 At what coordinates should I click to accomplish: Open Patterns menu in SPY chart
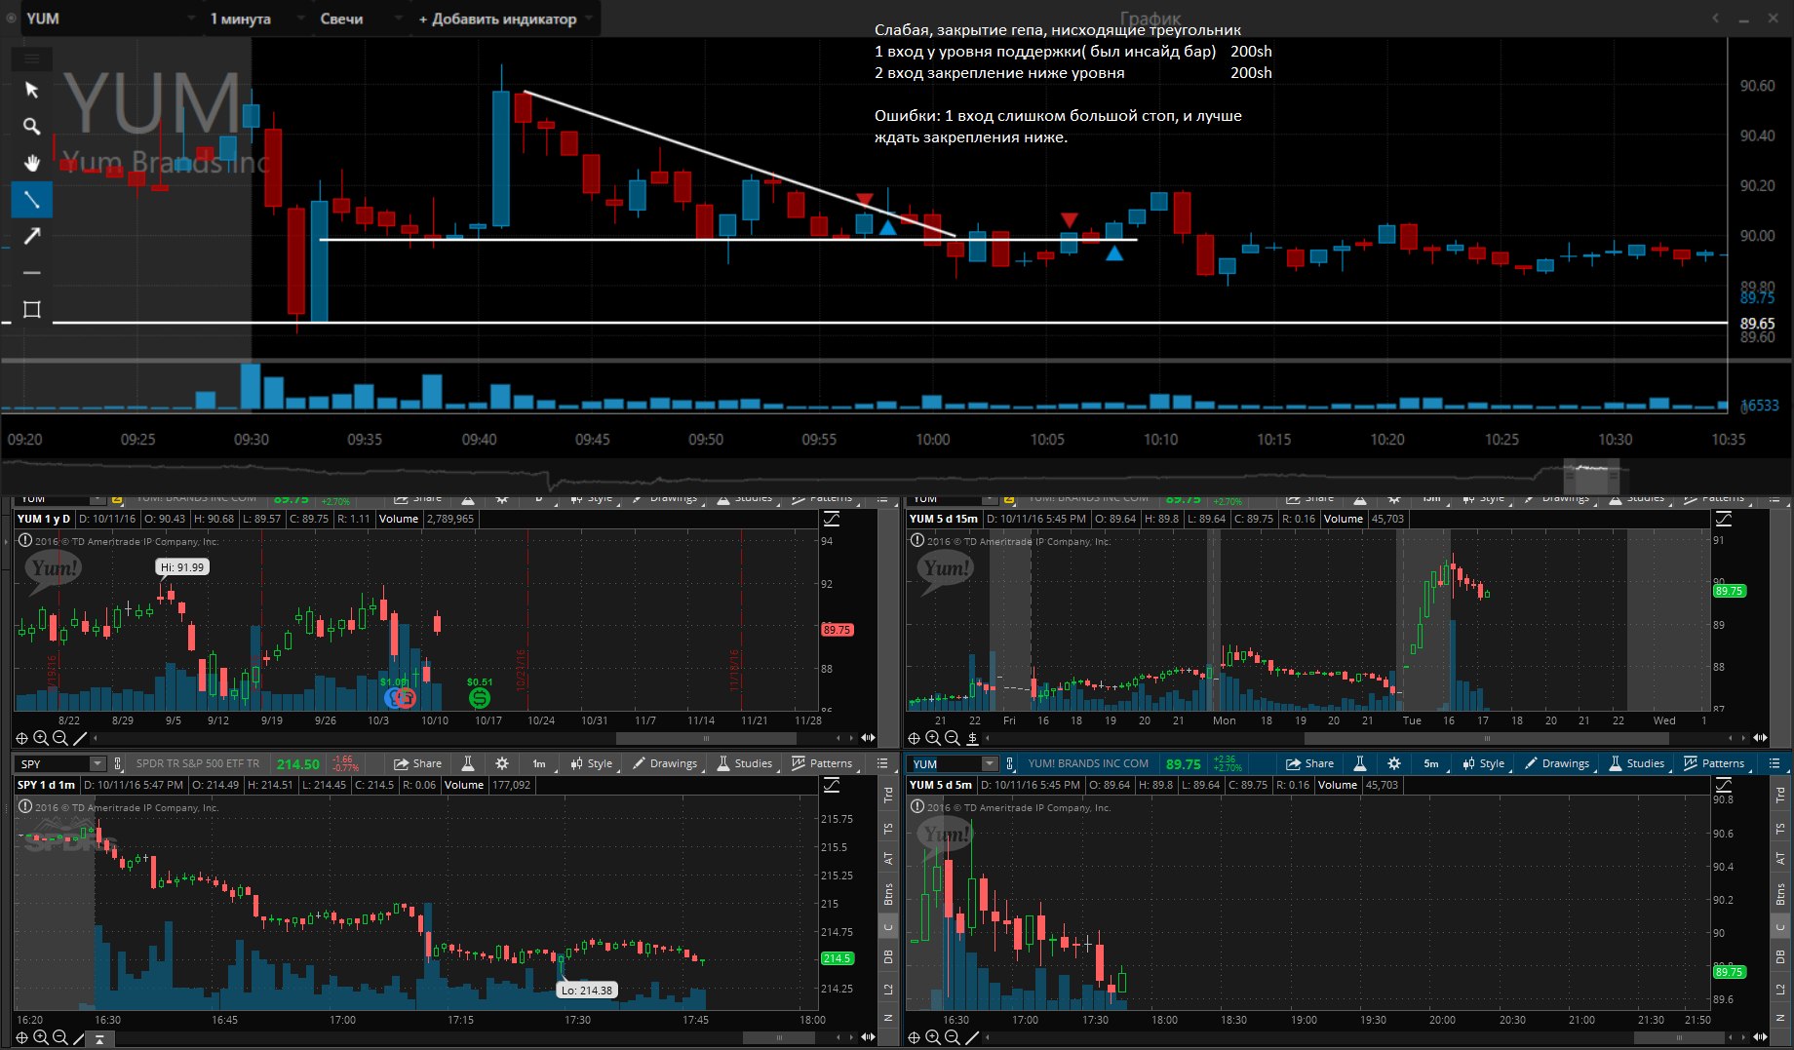click(x=823, y=763)
